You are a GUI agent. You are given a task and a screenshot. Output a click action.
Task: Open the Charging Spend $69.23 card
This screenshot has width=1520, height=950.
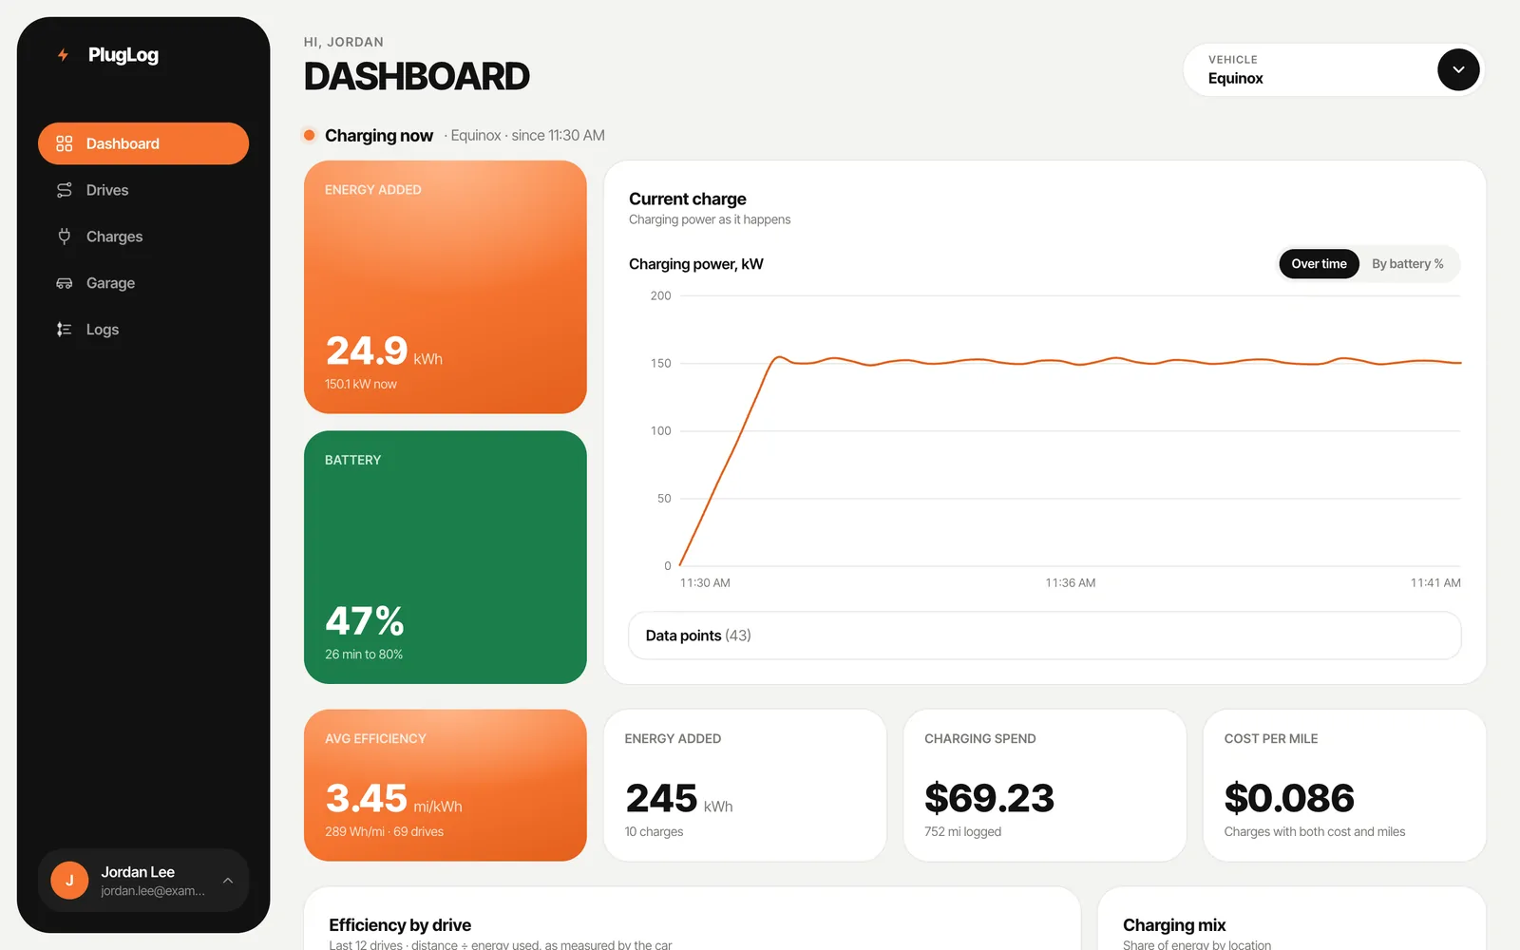[x=1045, y=786]
